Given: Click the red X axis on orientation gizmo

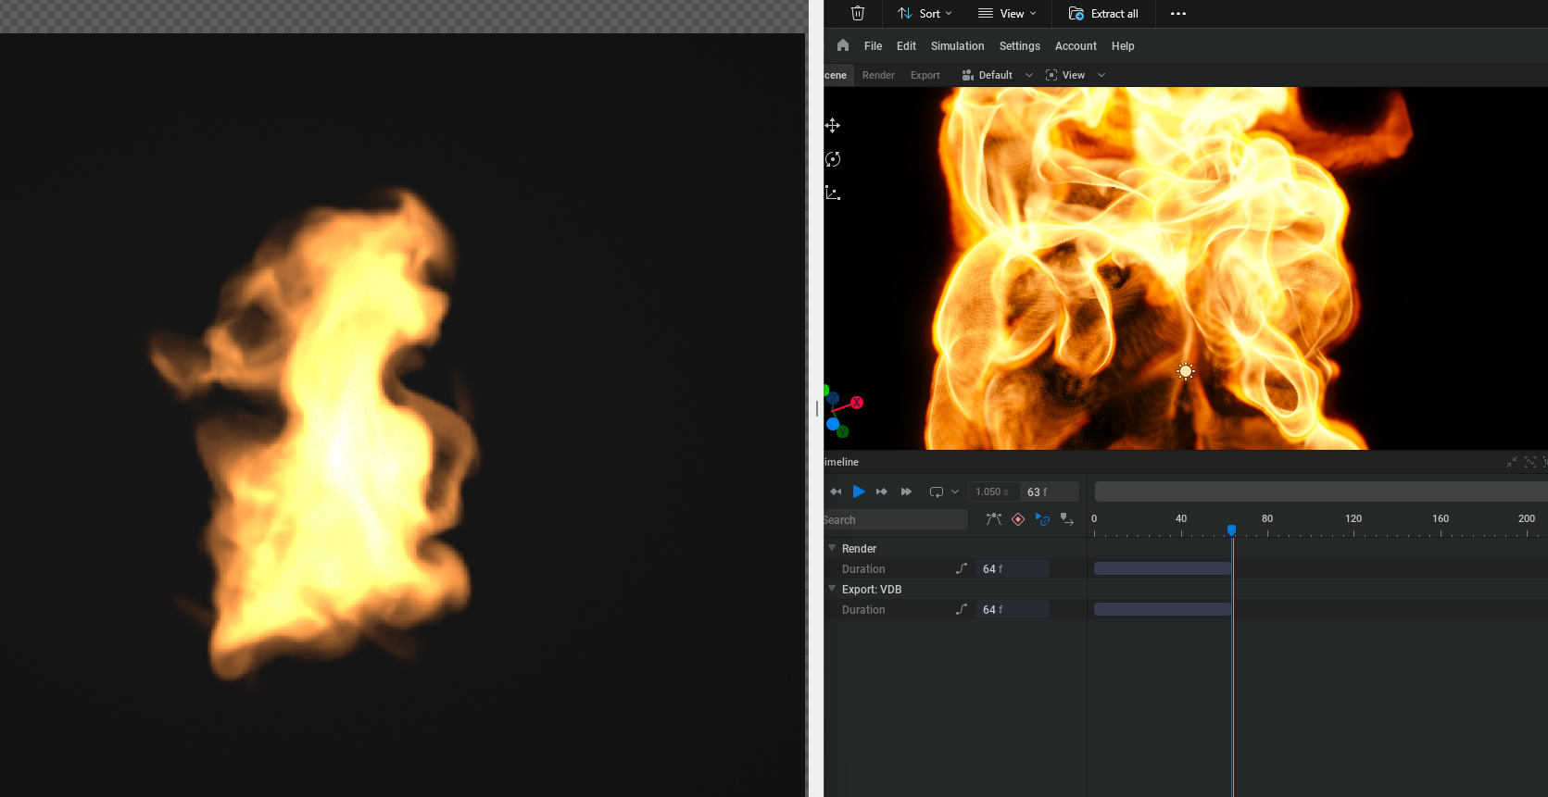Looking at the screenshot, I should point(857,403).
